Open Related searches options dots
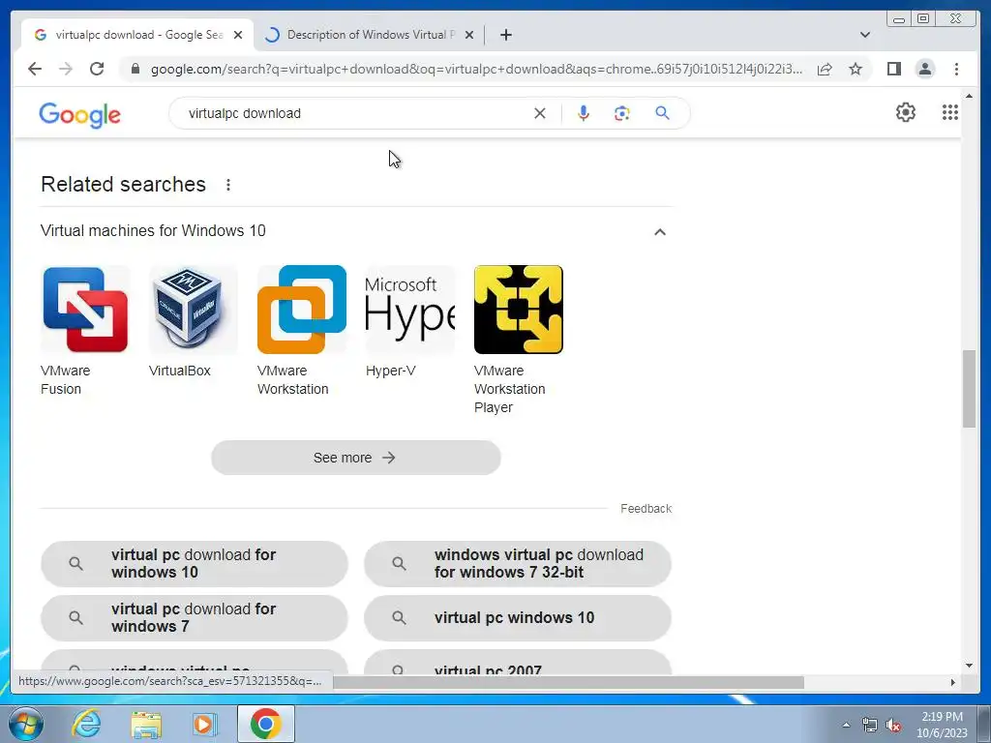Screen dimensions: 991x743 (228, 185)
